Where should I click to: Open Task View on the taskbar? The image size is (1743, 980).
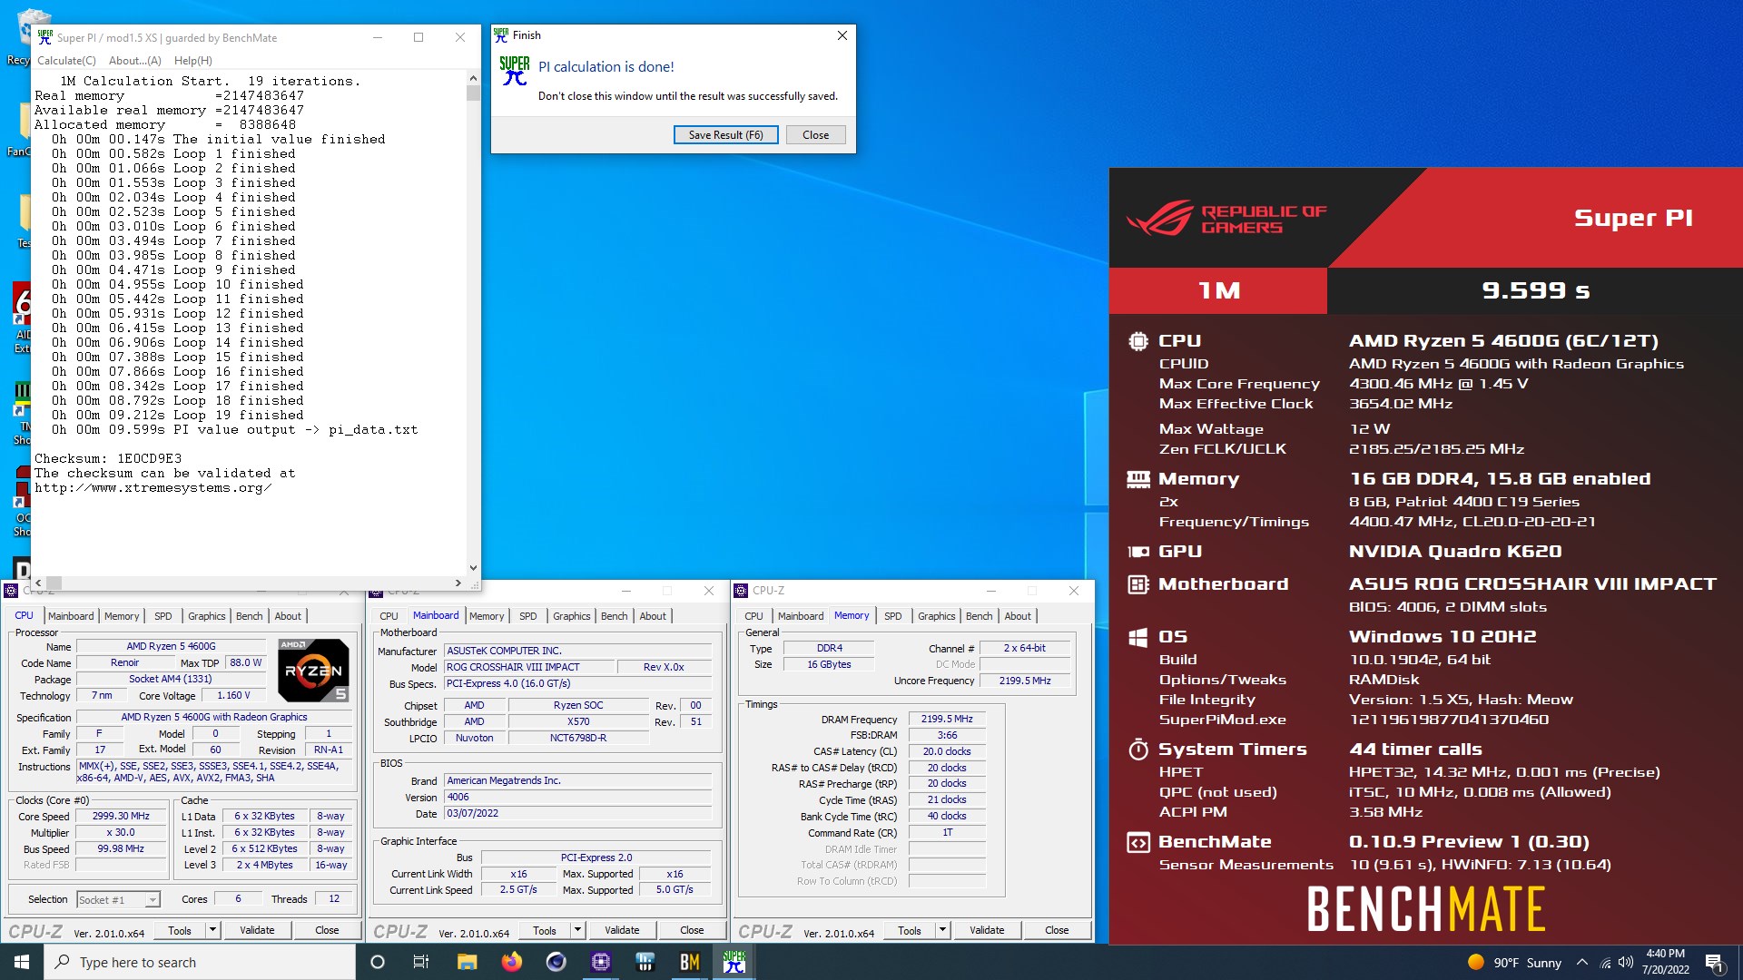[x=421, y=962]
